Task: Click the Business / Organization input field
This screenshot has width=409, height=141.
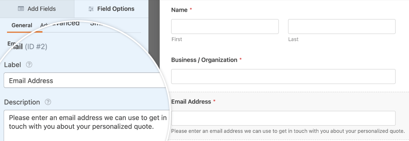Action: click(283, 76)
